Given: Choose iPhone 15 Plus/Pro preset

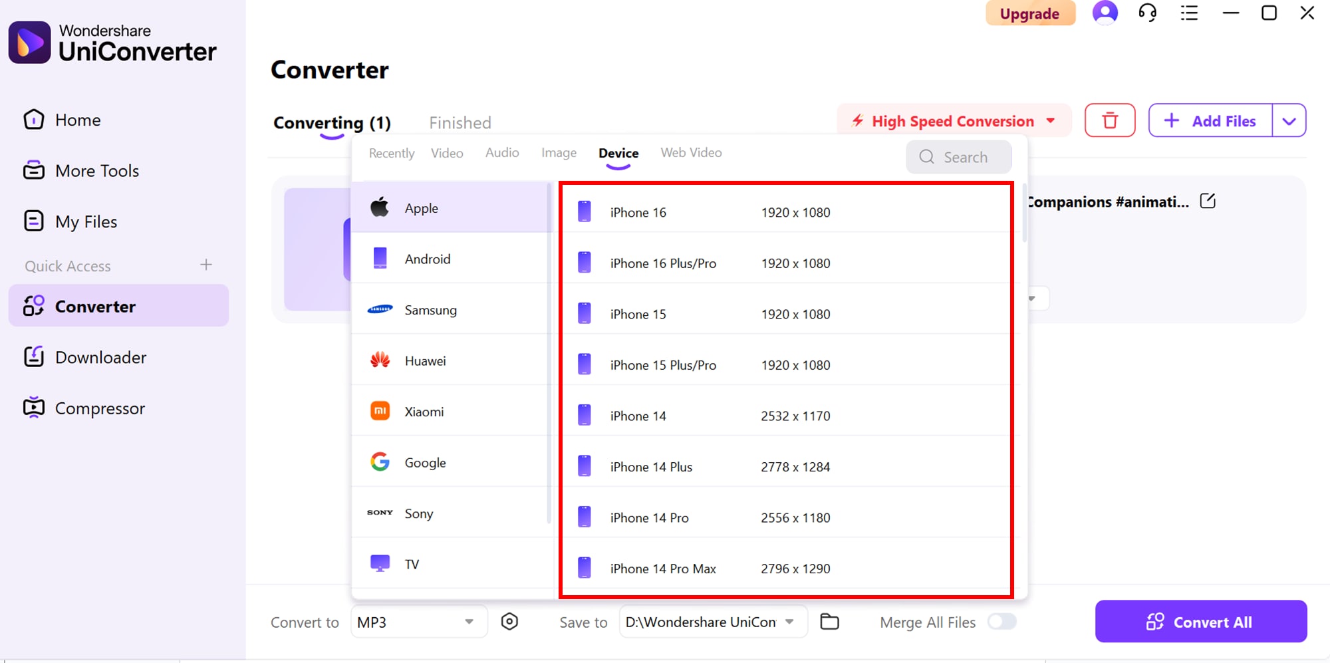Looking at the screenshot, I should [787, 365].
